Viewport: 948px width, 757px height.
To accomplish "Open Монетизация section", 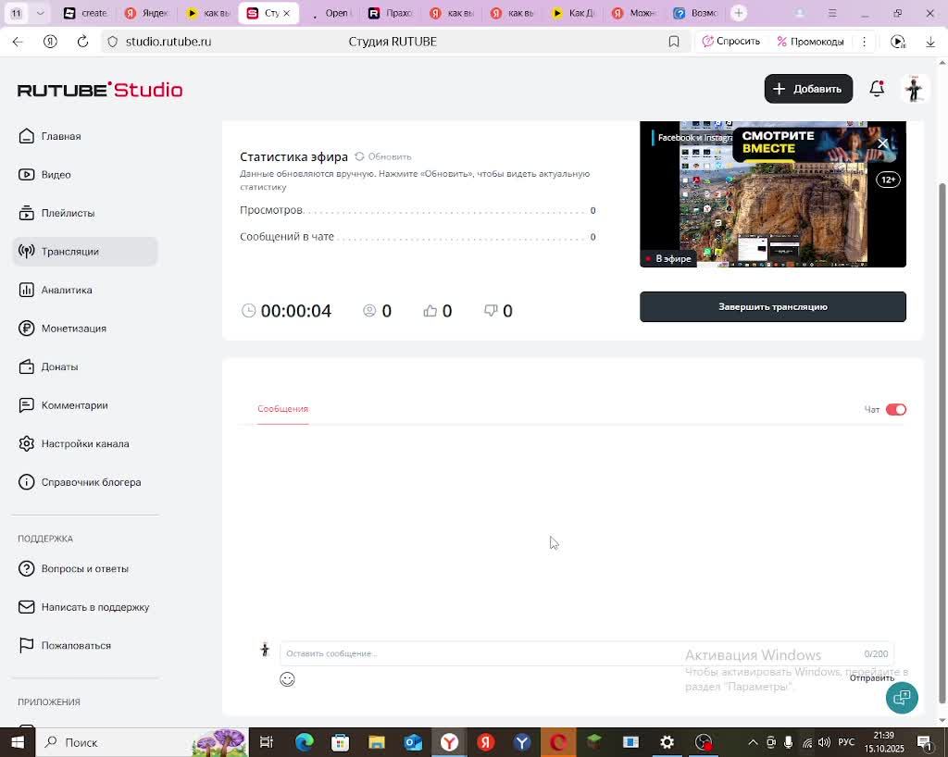I will (62, 328).
